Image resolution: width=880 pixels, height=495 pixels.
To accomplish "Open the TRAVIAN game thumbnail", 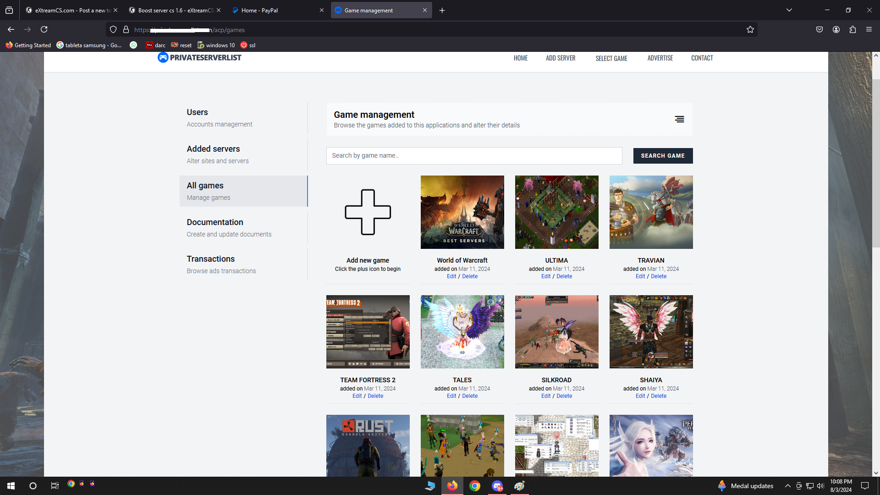I will tap(651, 212).
